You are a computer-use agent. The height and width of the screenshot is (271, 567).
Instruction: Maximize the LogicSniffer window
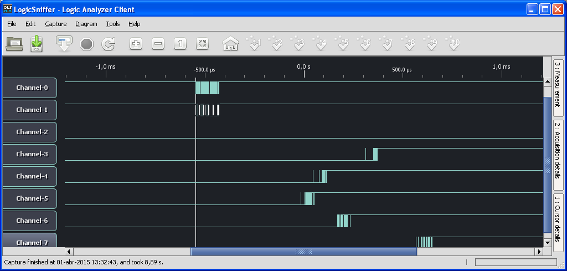coord(545,9)
